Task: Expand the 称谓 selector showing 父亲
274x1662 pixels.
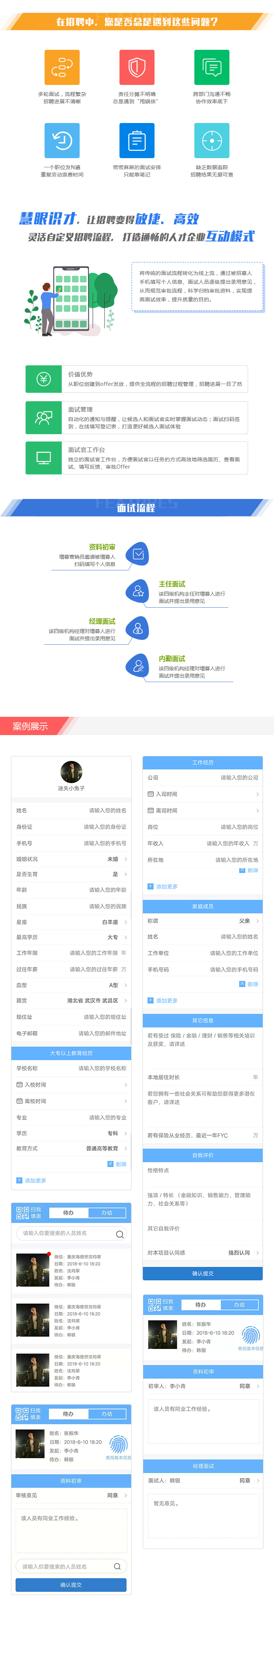Action: click(248, 921)
